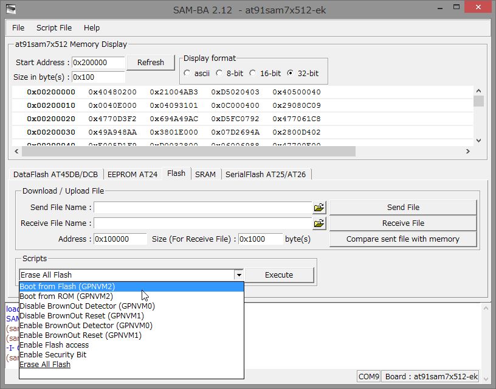The width and height of the screenshot is (496, 389).
Task: Choose Boot from ROM (GPNVM2) script
Action: [x=131, y=296]
